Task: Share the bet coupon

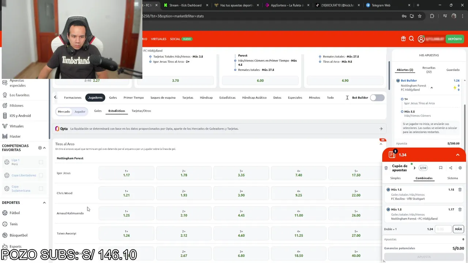Action: pos(450,168)
